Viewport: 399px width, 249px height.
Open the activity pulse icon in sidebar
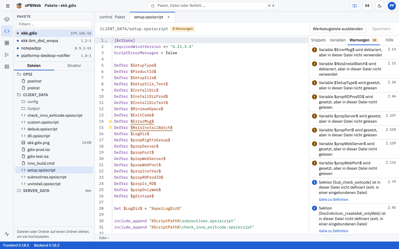pos(7,234)
